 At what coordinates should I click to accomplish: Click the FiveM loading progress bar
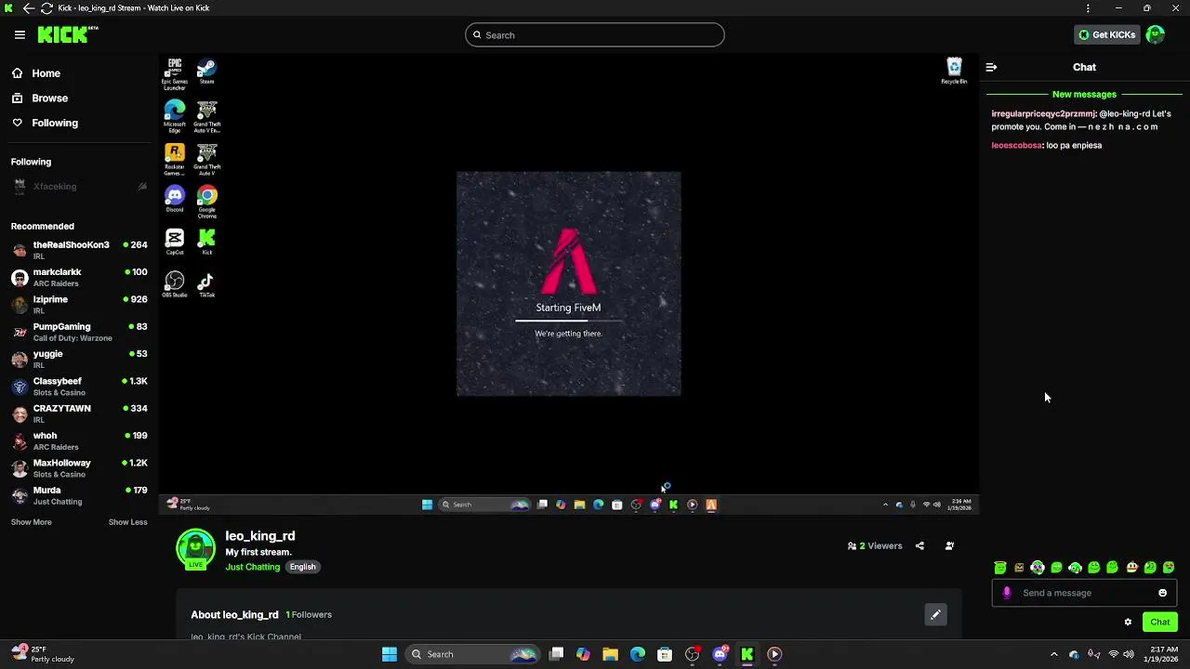point(568,321)
